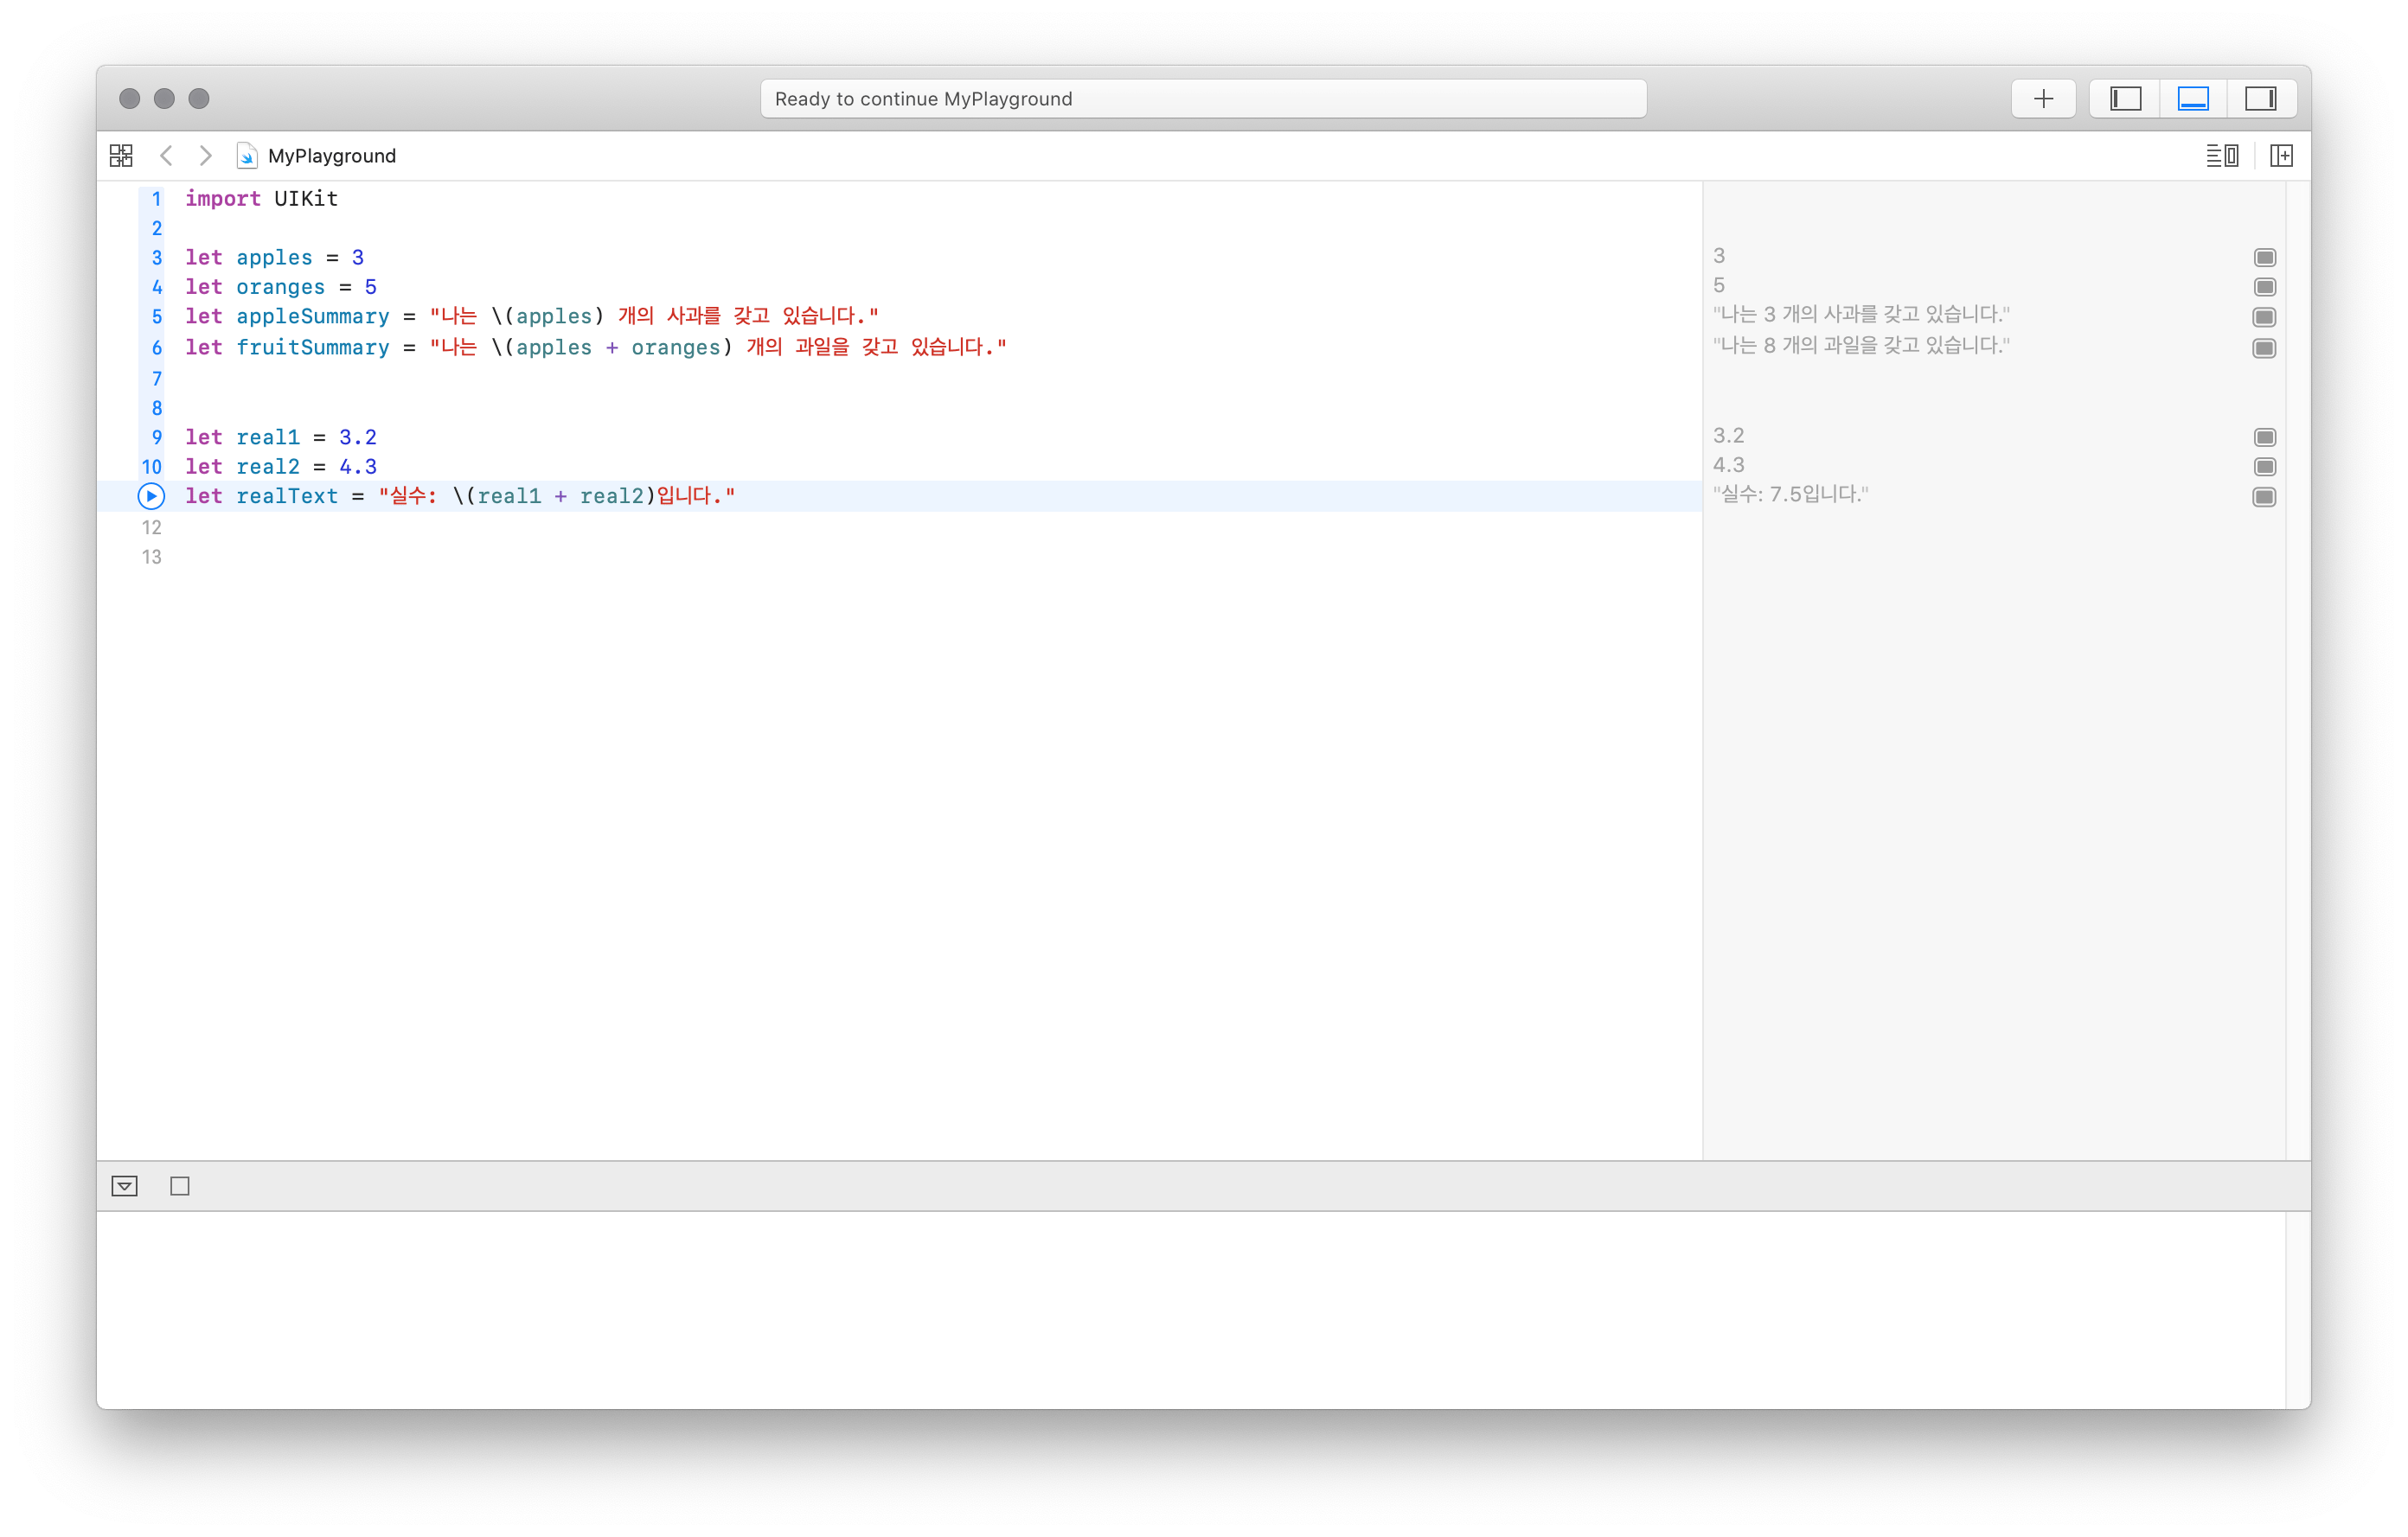Toggle the bottom debug area
This screenshot has width=2408, height=1537.
[x=2193, y=99]
